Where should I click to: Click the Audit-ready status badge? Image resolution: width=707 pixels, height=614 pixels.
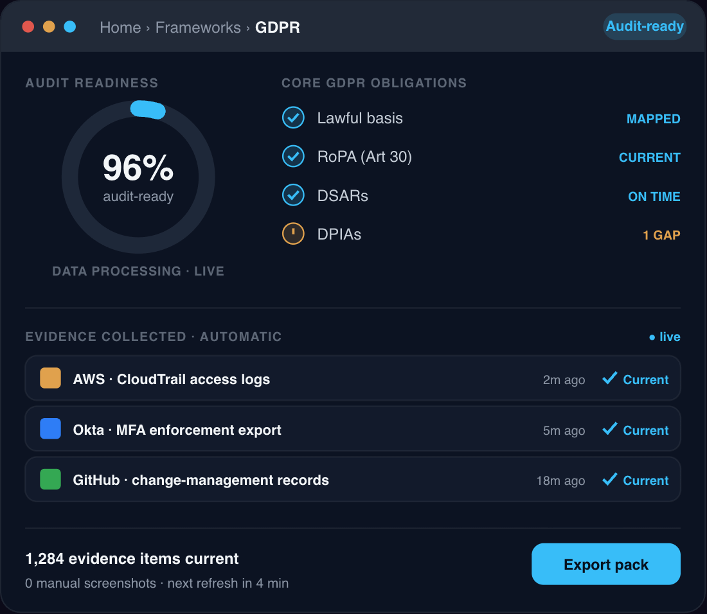tap(645, 26)
